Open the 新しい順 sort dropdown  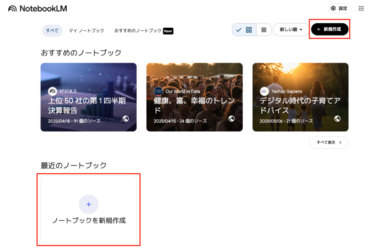[291, 30]
